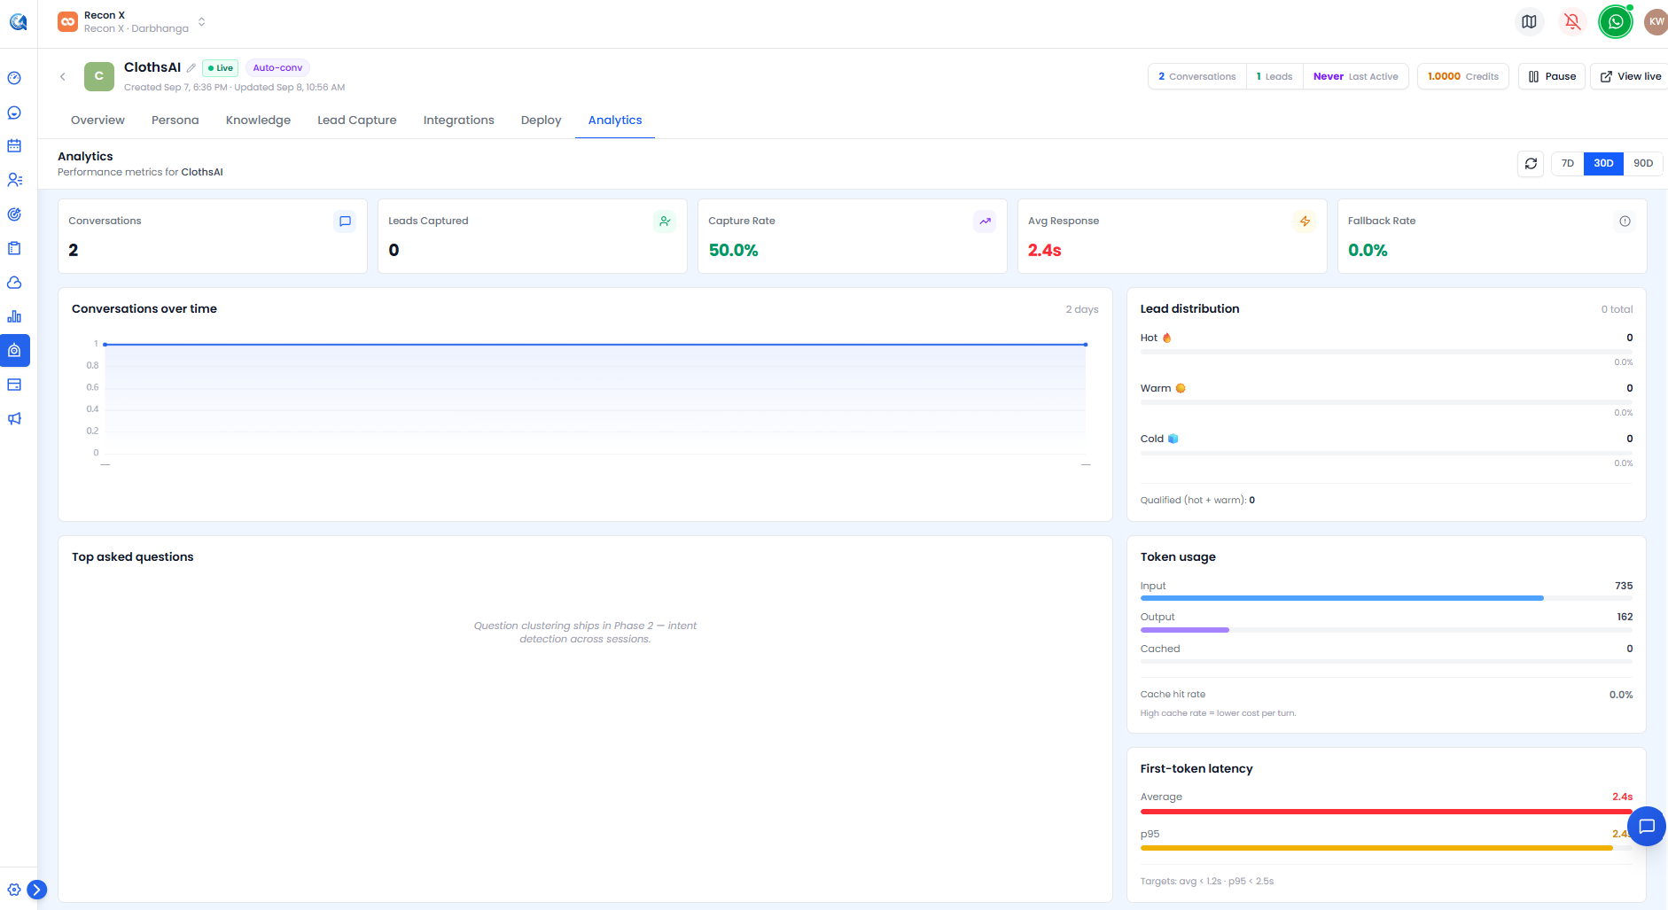Open the cloud icon in the sidebar

[x=14, y=283]
